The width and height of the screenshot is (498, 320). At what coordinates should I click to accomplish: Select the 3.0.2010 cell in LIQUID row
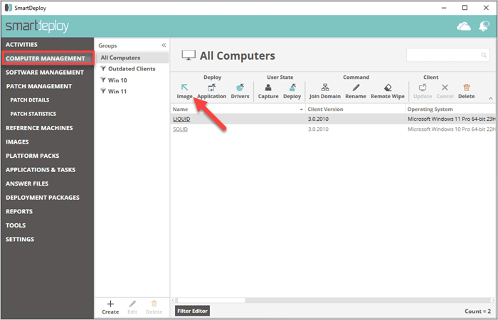tap(318, 119)
